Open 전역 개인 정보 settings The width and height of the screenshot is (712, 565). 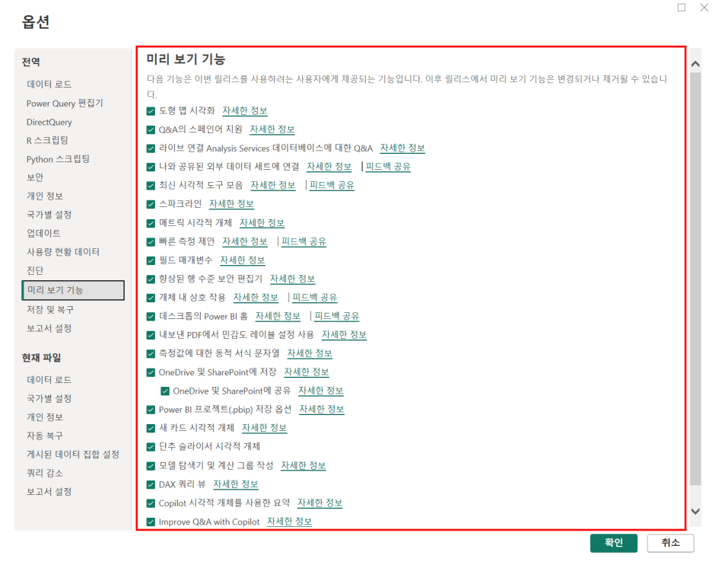(44, 196)
